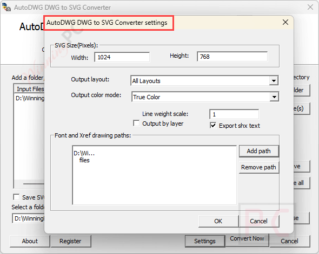Open the Output layout dropdown
The width and height of the screenshot is (319, 254).
click(204, 81)
